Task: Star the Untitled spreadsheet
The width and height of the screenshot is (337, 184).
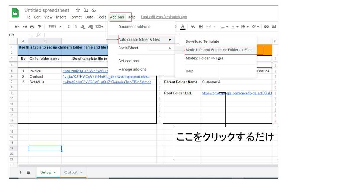Action: point(78,10)
